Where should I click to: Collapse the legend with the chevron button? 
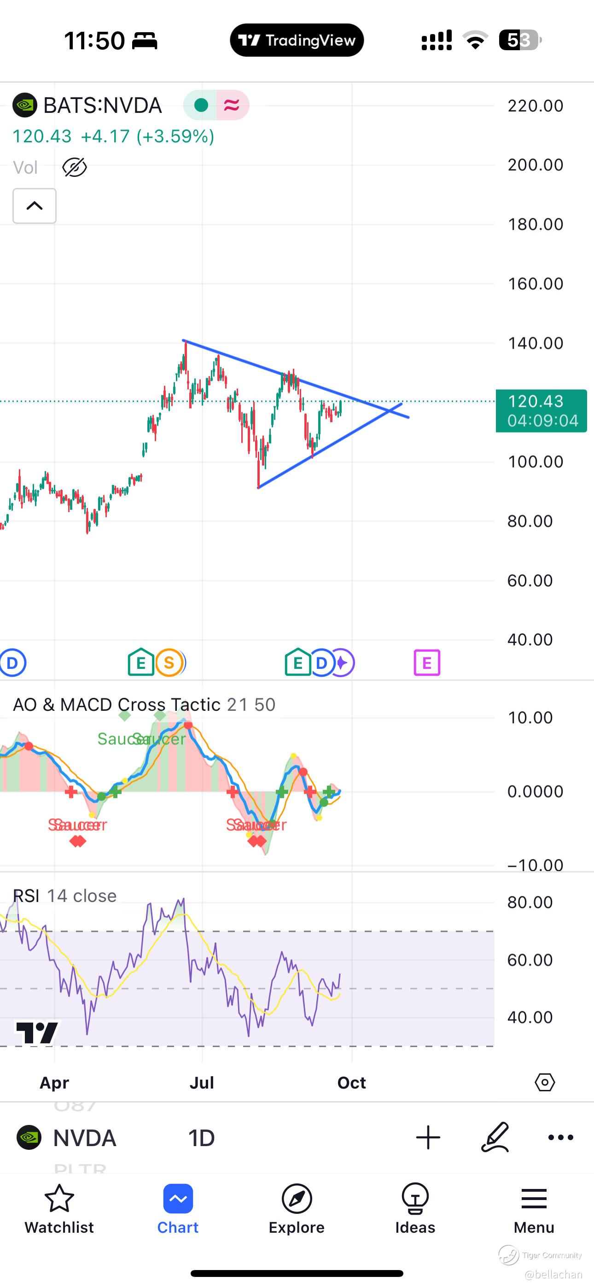coord(35,205)
